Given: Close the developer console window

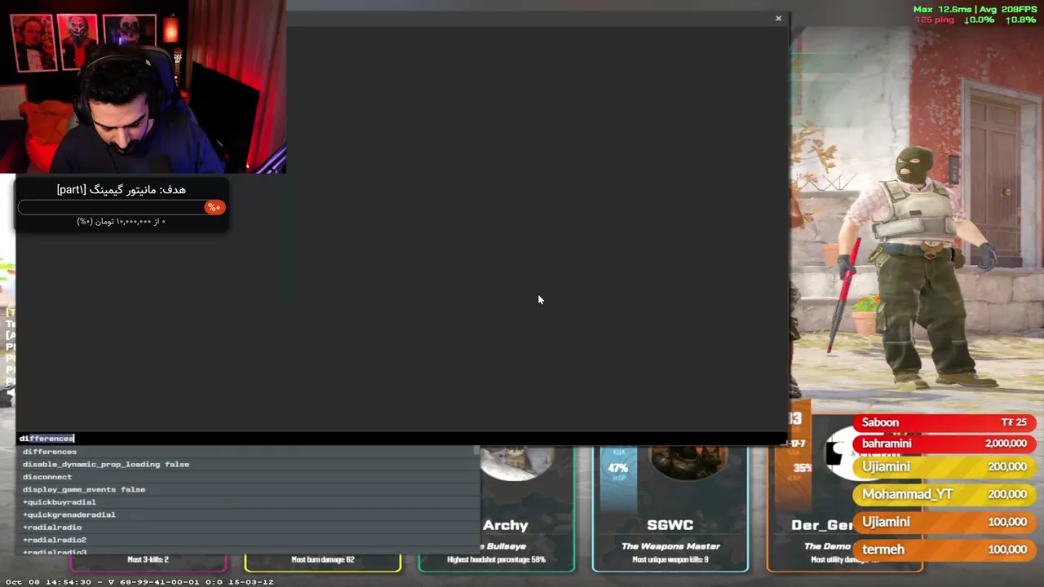Looking at the screenshot, I should point(778,18).
